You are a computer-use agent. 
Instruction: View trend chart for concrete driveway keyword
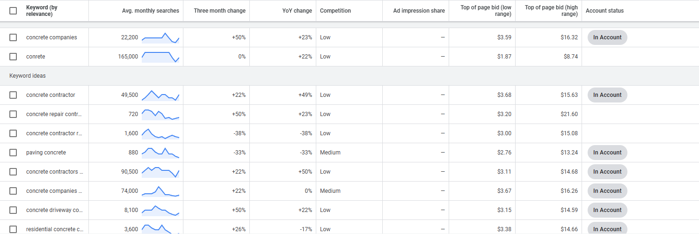pyautogui.click(x=160, y=210)
